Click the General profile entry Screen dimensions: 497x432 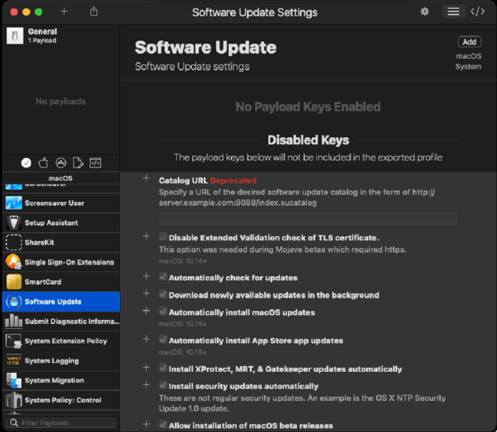click(x=61, y=36)
